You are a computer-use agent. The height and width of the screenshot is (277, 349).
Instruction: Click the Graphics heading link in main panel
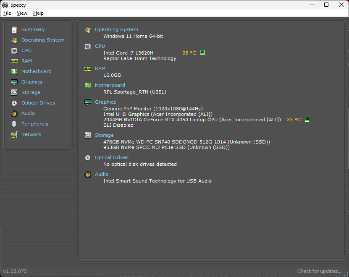[x=105, y=102]
